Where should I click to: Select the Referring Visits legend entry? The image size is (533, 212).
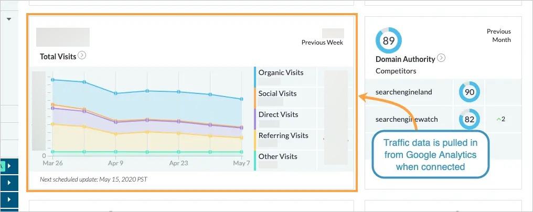(x=283, y=136)
